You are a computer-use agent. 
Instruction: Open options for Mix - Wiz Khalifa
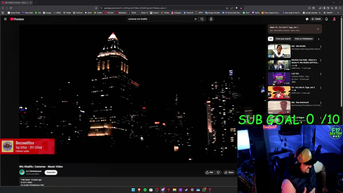pos(320,47)
